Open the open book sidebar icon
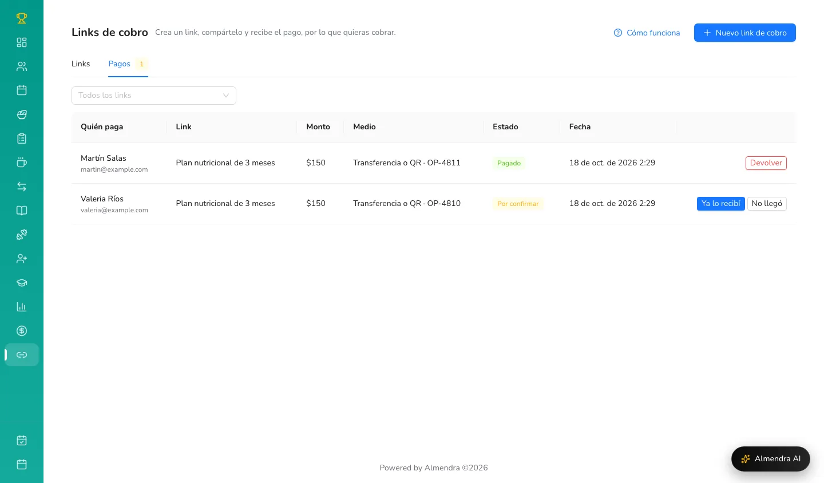 [22, 211]
